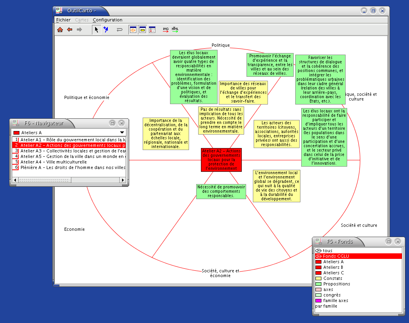Select Plénière A entry in Navigateur

(71, 167)
